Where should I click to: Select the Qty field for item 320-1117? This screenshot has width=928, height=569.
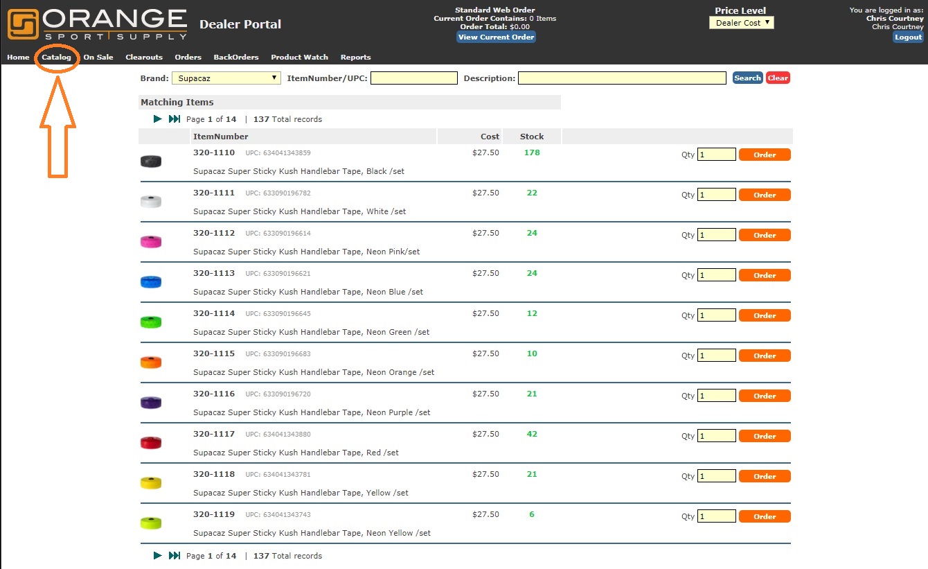717,436
